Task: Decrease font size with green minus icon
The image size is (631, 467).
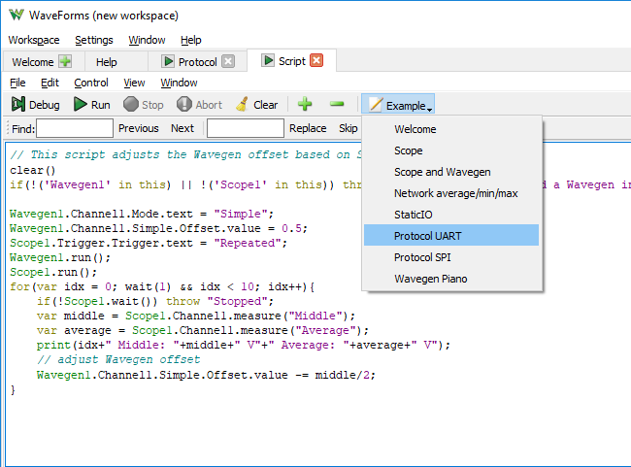Action: pyautogui.click(x=337, y=104)
